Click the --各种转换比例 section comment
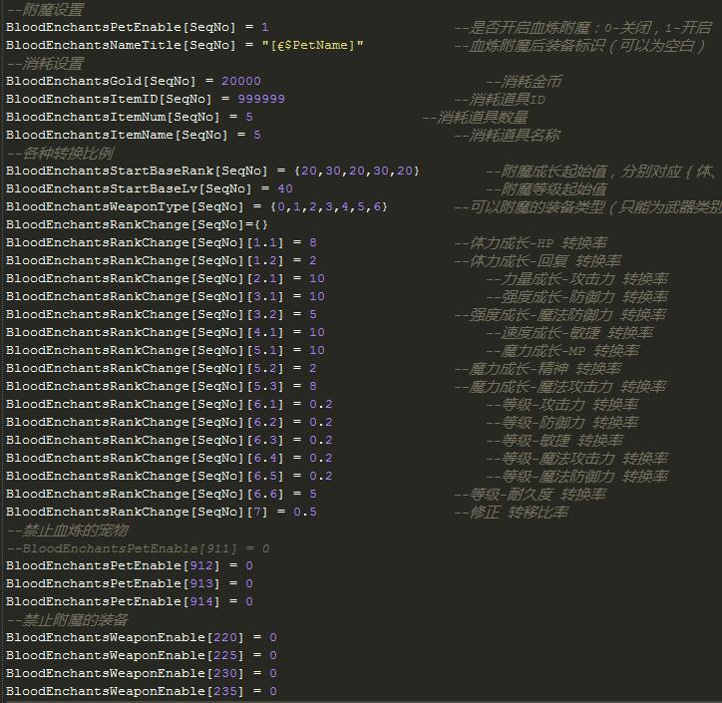The height and width of the screenshot is (703, 722). coord(60,153)
